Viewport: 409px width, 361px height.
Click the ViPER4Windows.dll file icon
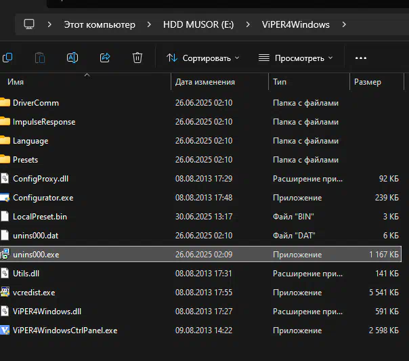(5, 311)
